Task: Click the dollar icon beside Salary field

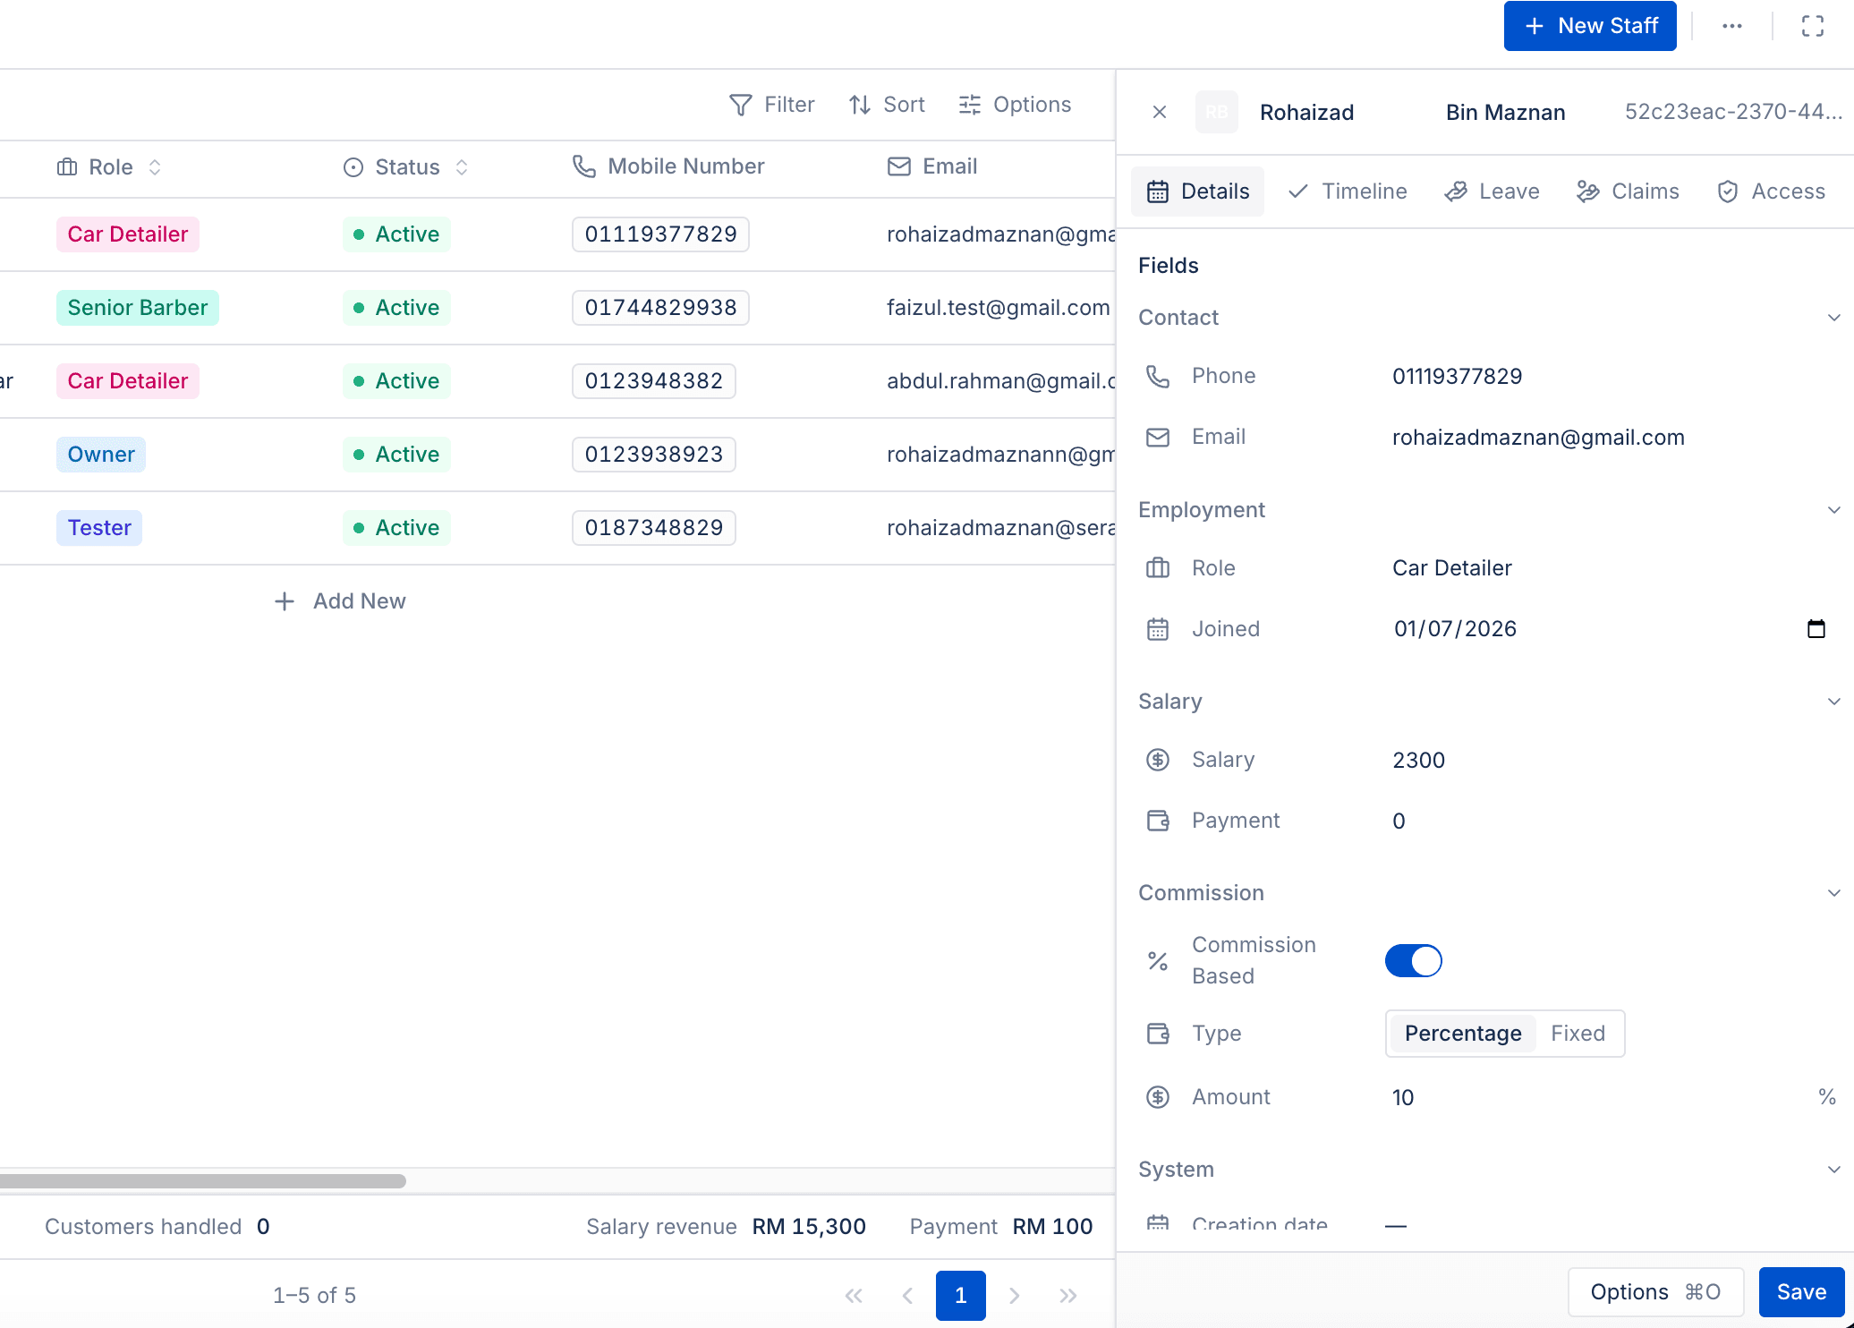Action: [1158, 760]
